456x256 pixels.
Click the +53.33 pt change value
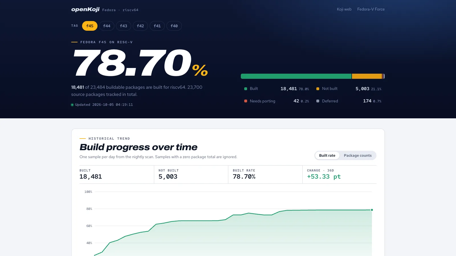pyautogui.click(x=324, y=177)
